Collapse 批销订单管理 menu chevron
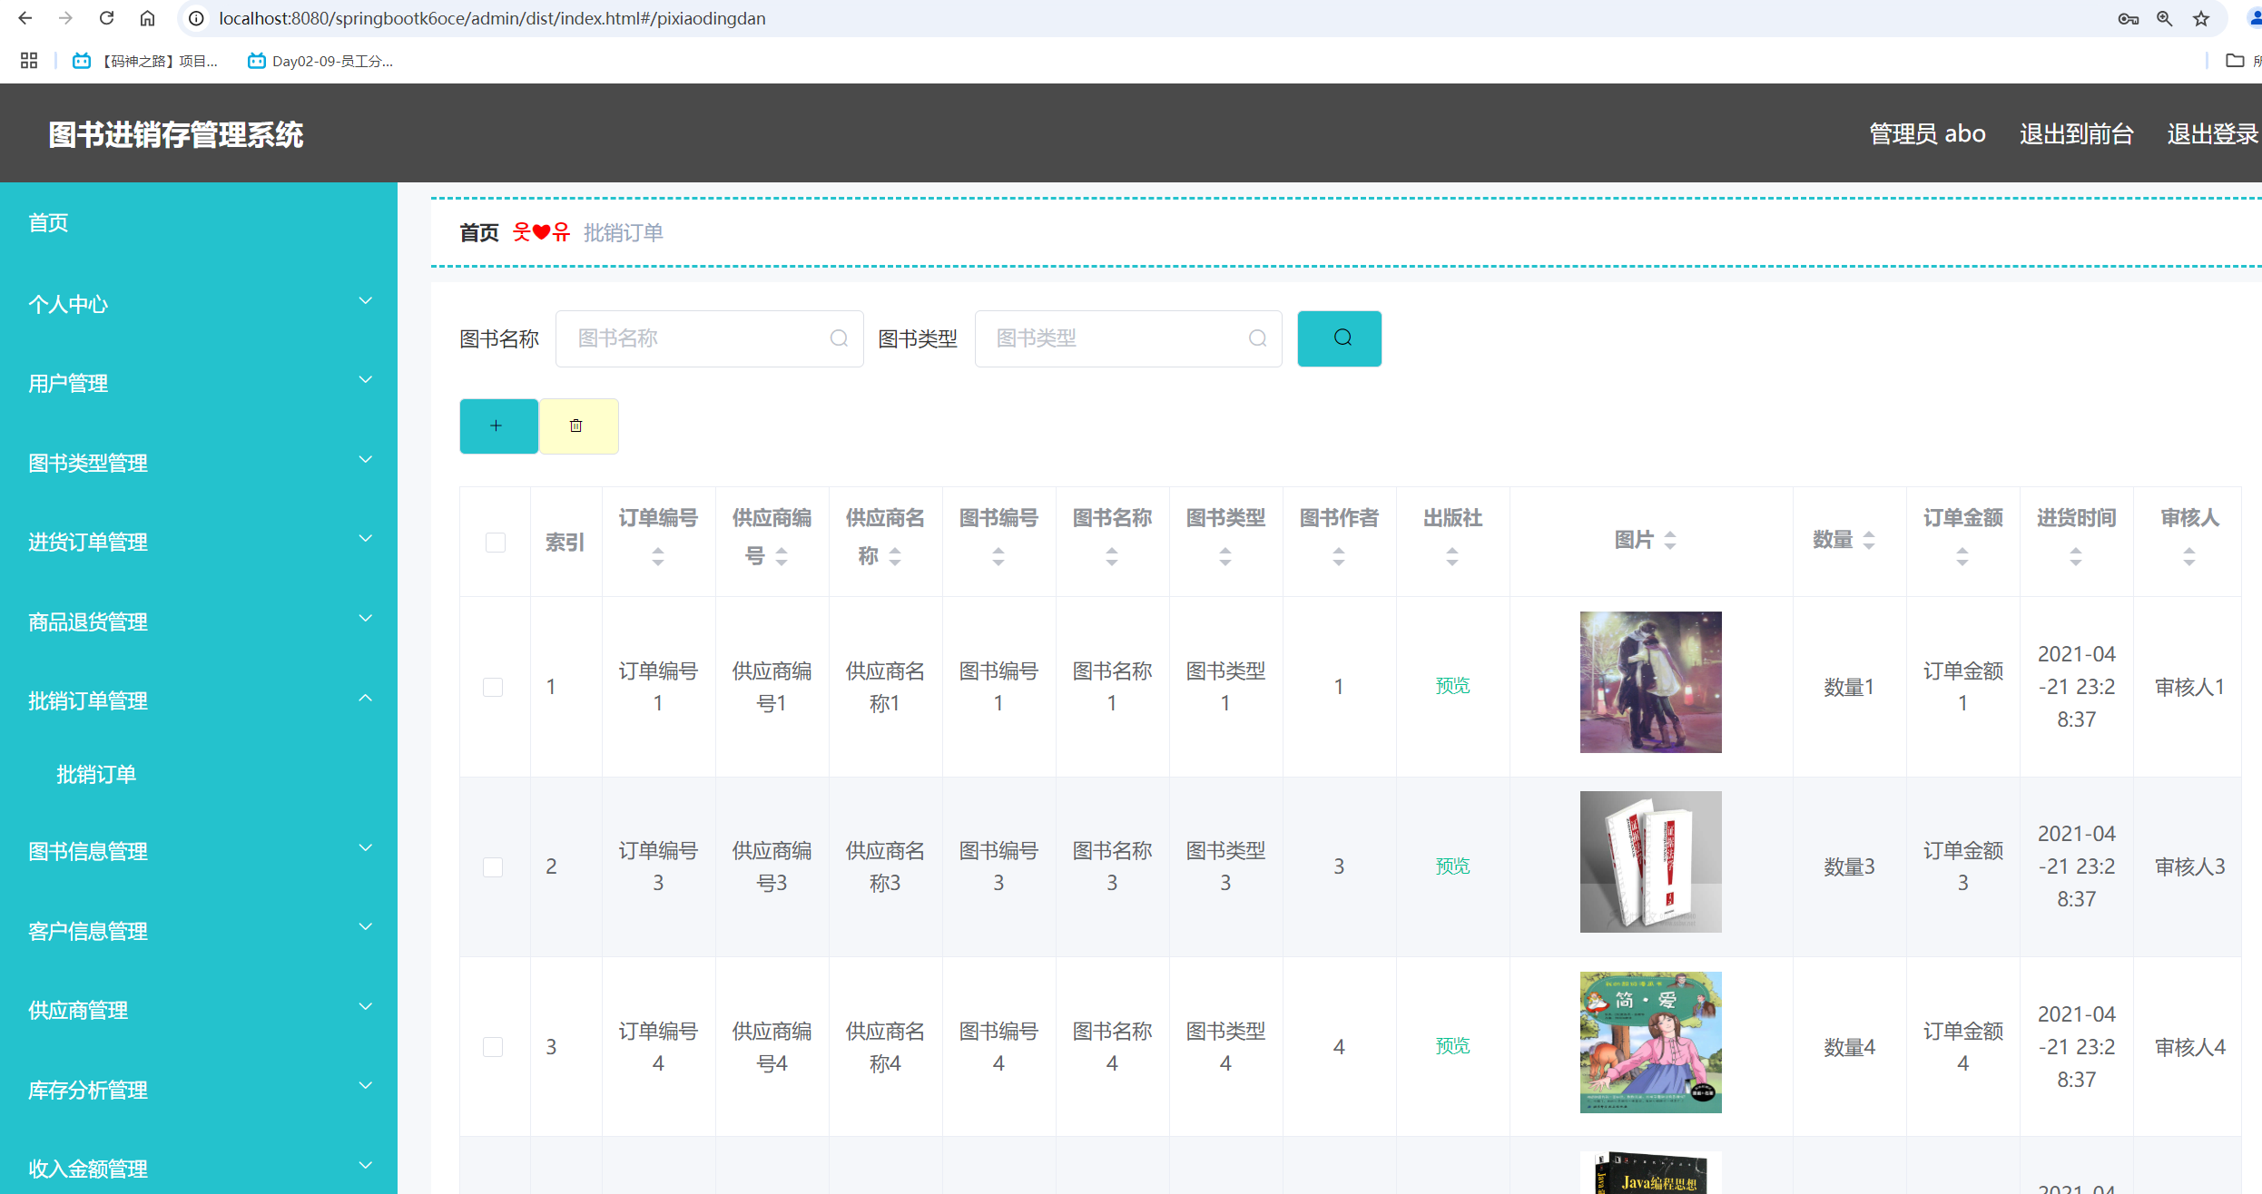 point(366,698)
